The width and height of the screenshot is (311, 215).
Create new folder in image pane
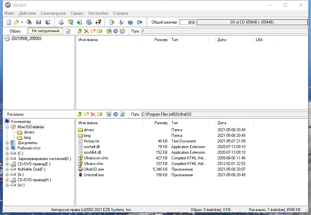[93, 31]
